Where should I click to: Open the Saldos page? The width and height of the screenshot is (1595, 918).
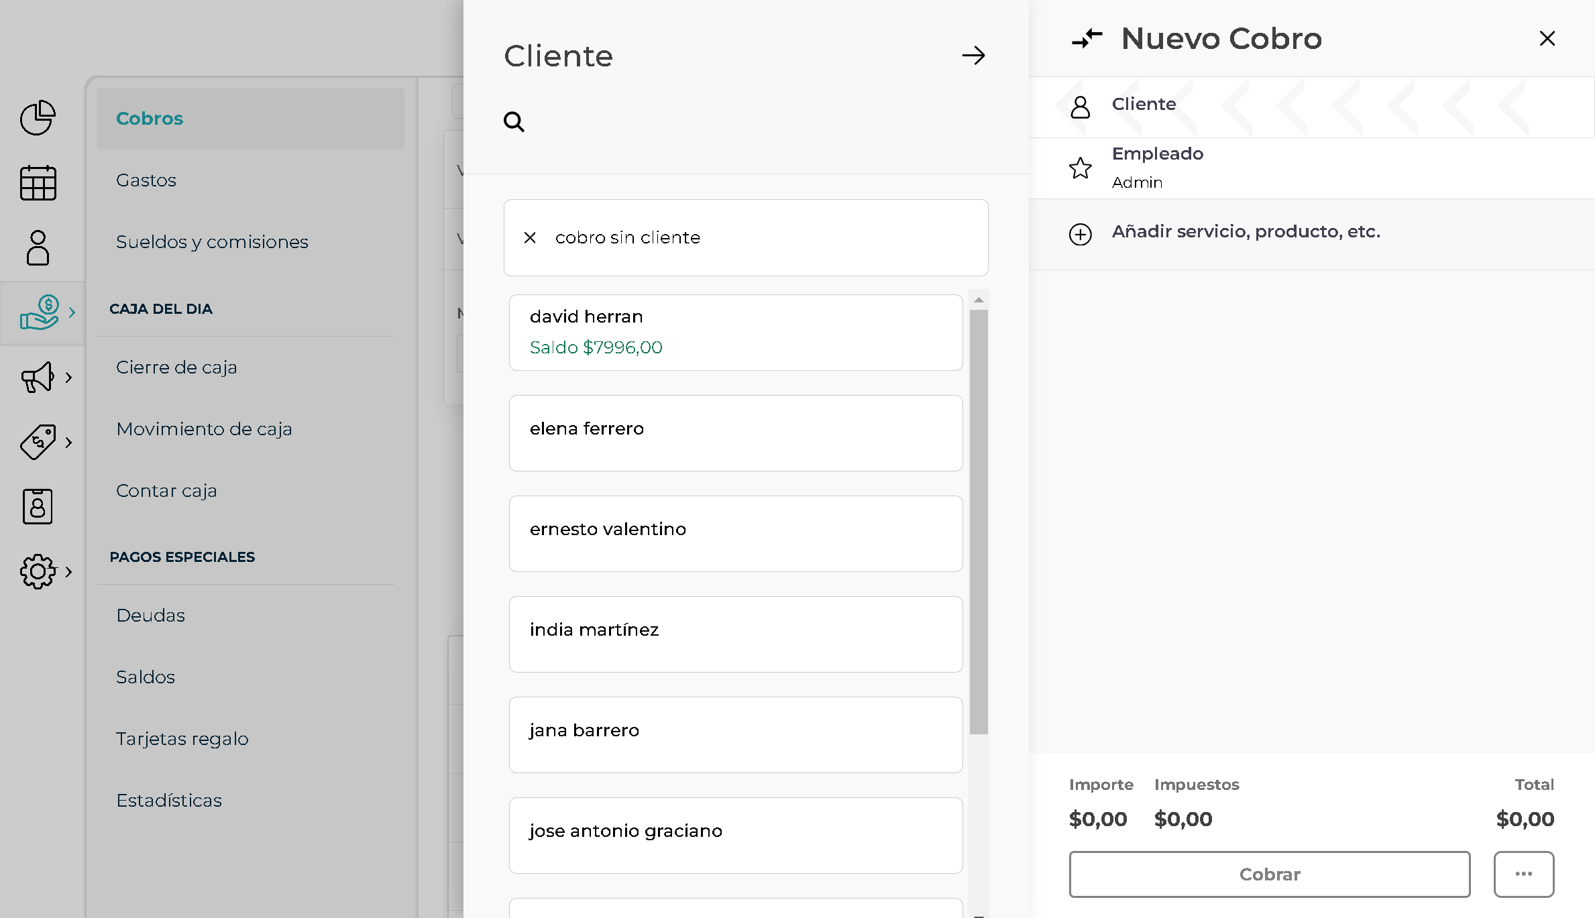(x=146, y=677)
